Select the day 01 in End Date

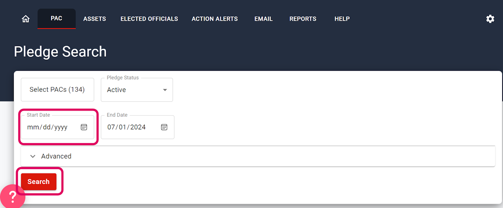pyautogui.click(x=122, y=127)
